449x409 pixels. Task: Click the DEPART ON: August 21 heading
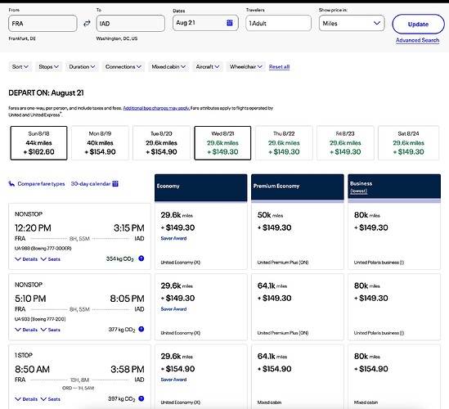point(46,92)
